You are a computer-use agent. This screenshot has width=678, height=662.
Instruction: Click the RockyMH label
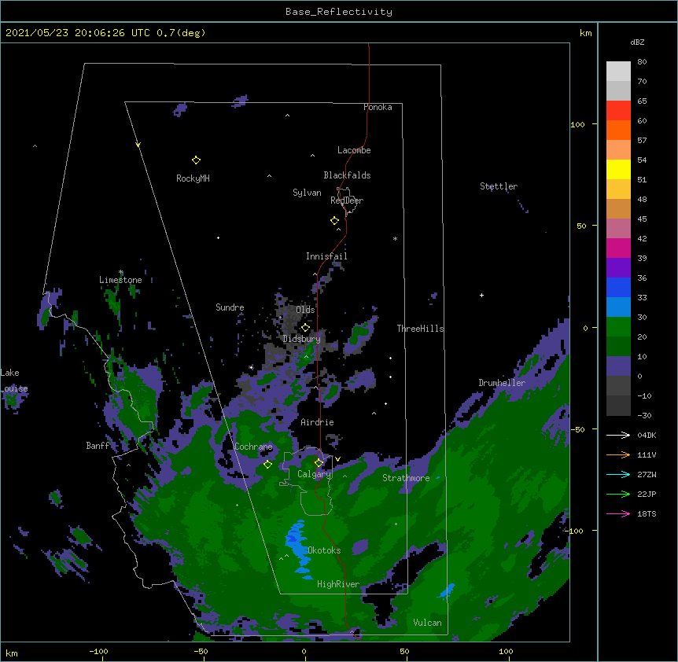[193, 178]
